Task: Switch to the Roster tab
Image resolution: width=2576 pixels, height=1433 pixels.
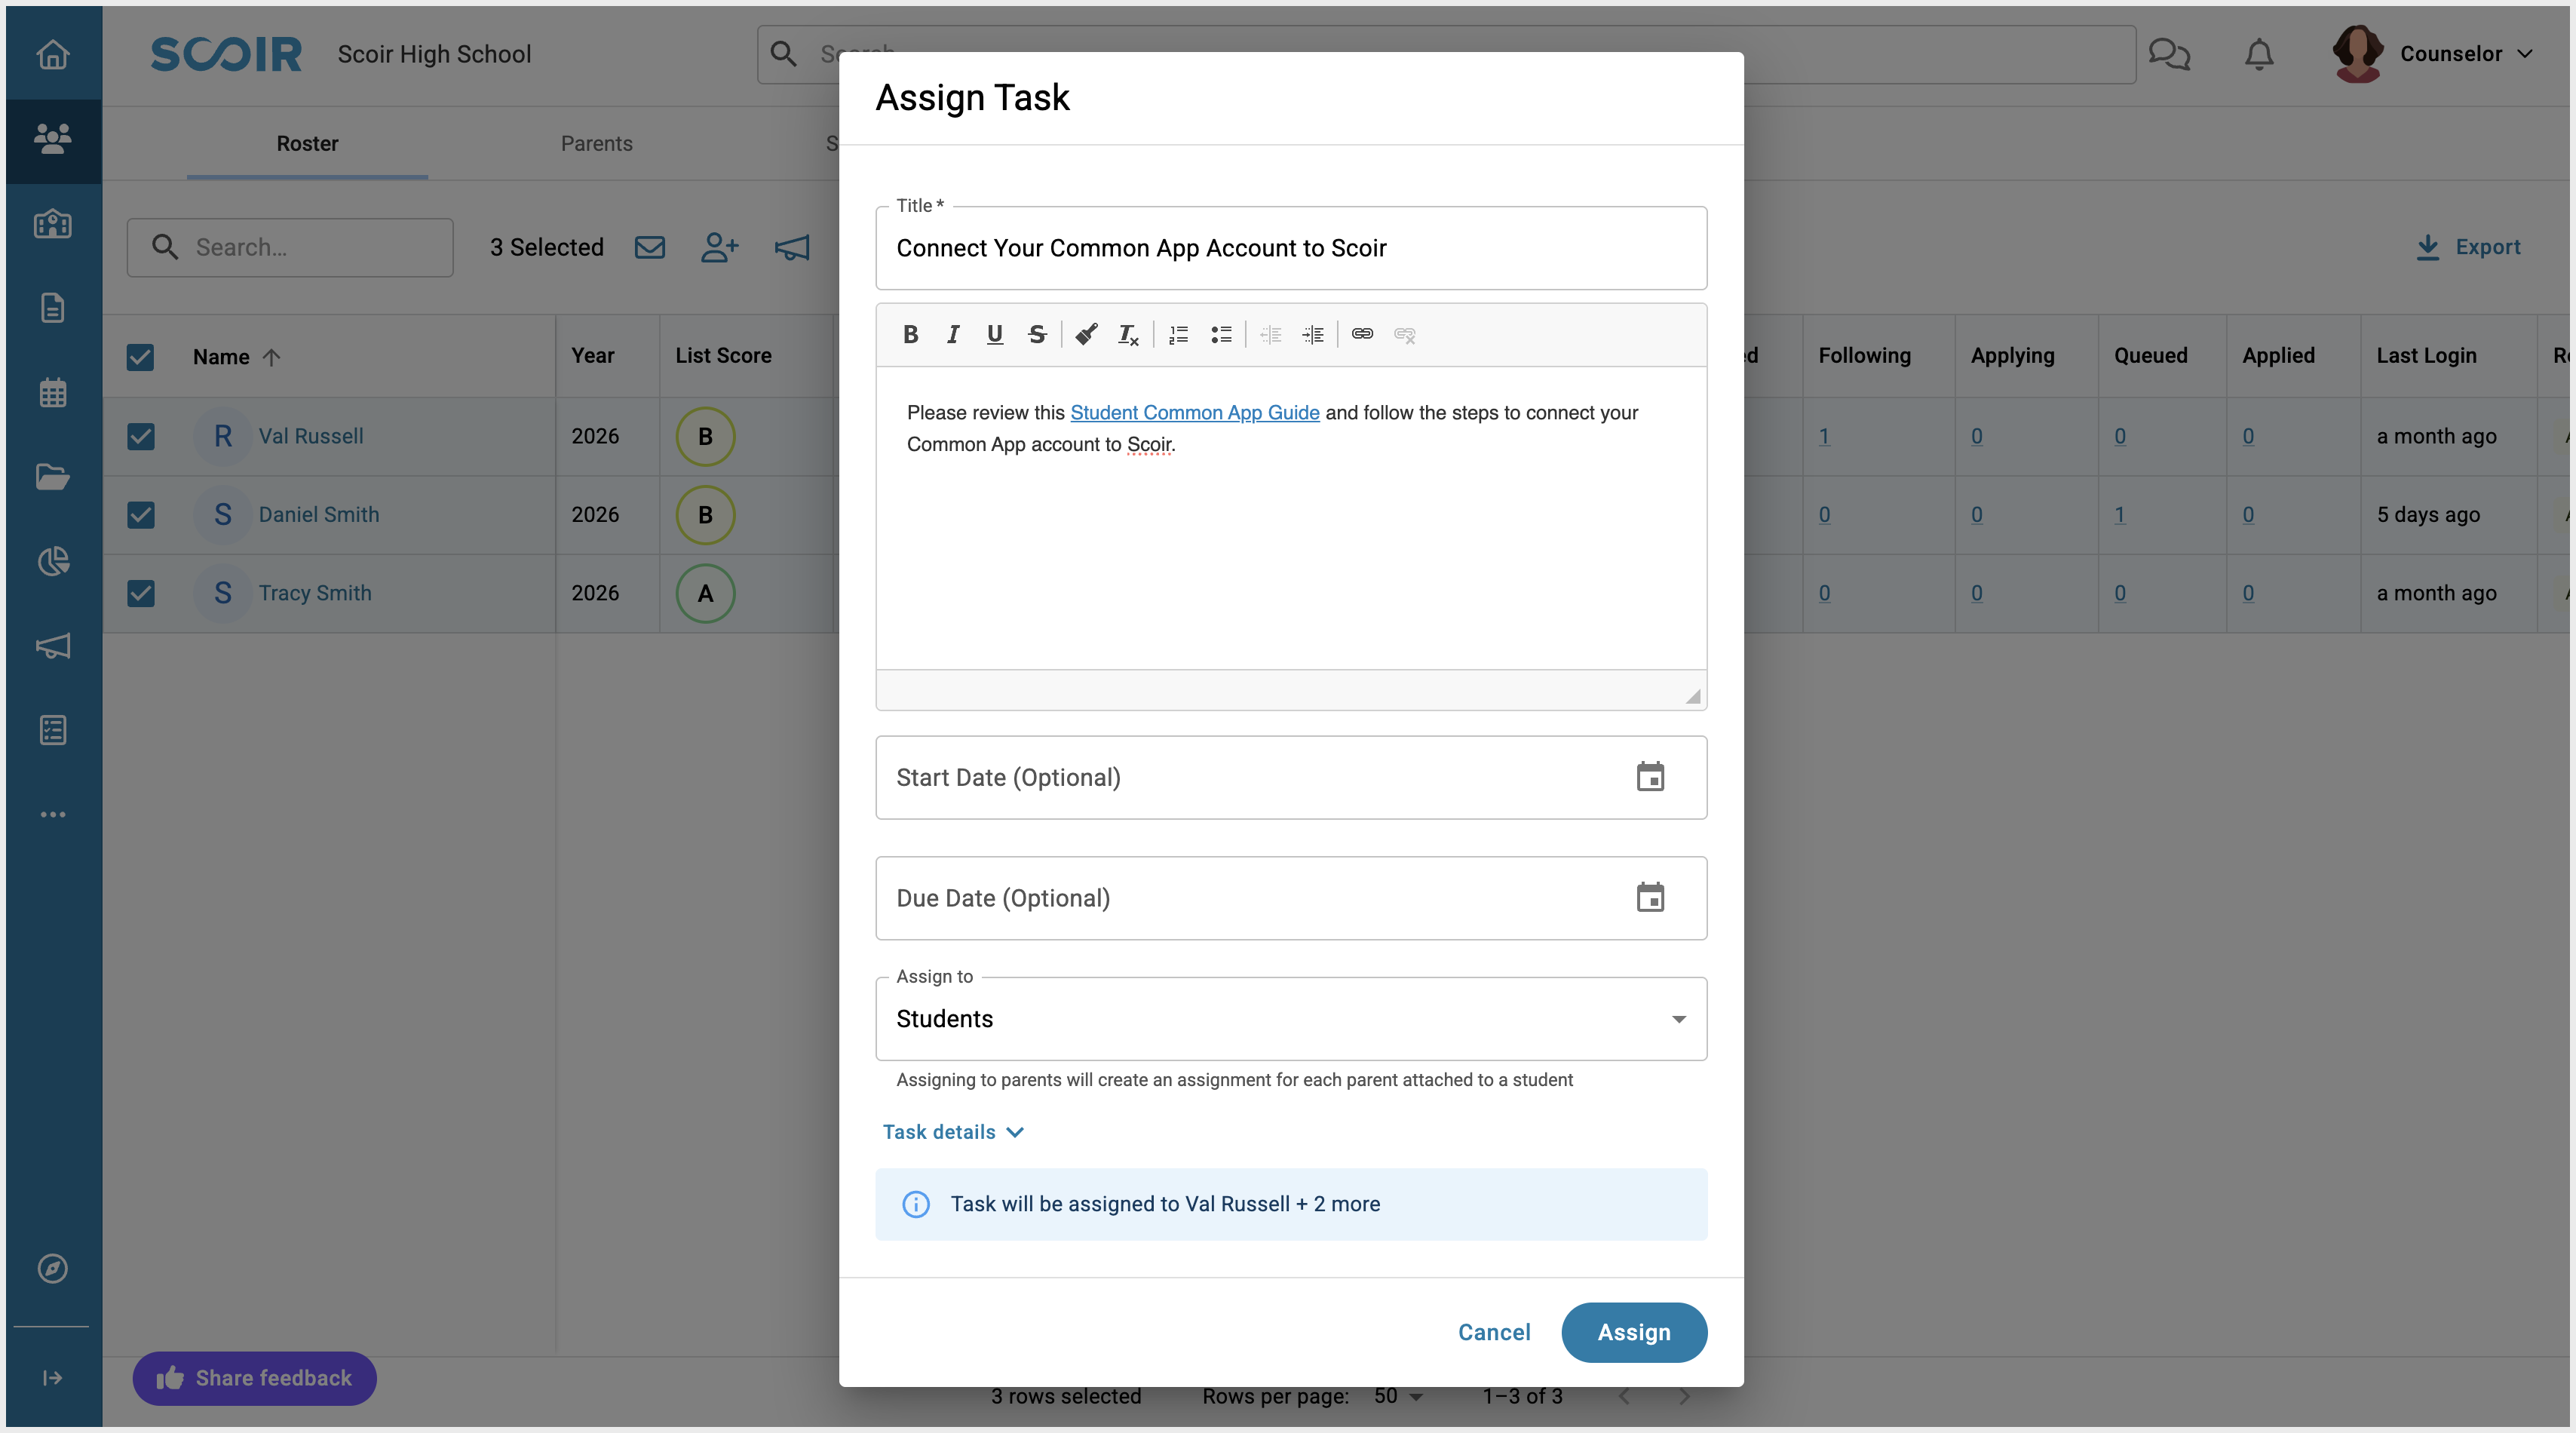Action: tap(307, 143)
